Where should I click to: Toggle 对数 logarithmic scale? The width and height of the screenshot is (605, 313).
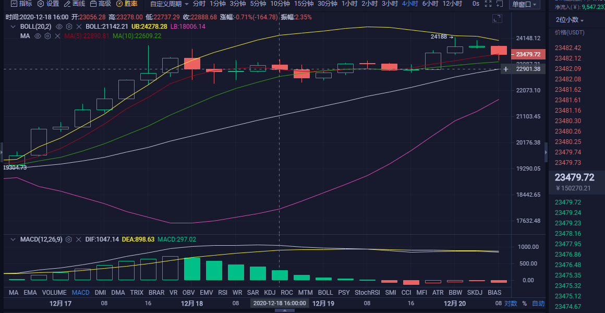[511, 304]
